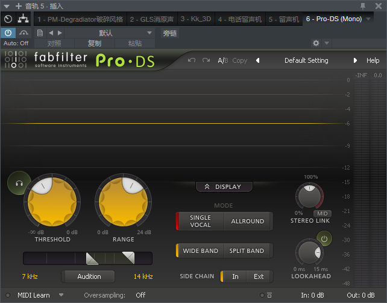Add insert with the plus icon

pos(19,6)
